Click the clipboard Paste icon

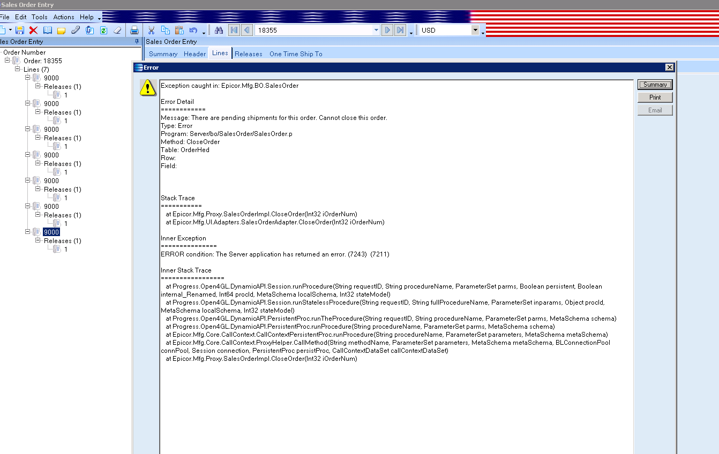coord(179,31)
